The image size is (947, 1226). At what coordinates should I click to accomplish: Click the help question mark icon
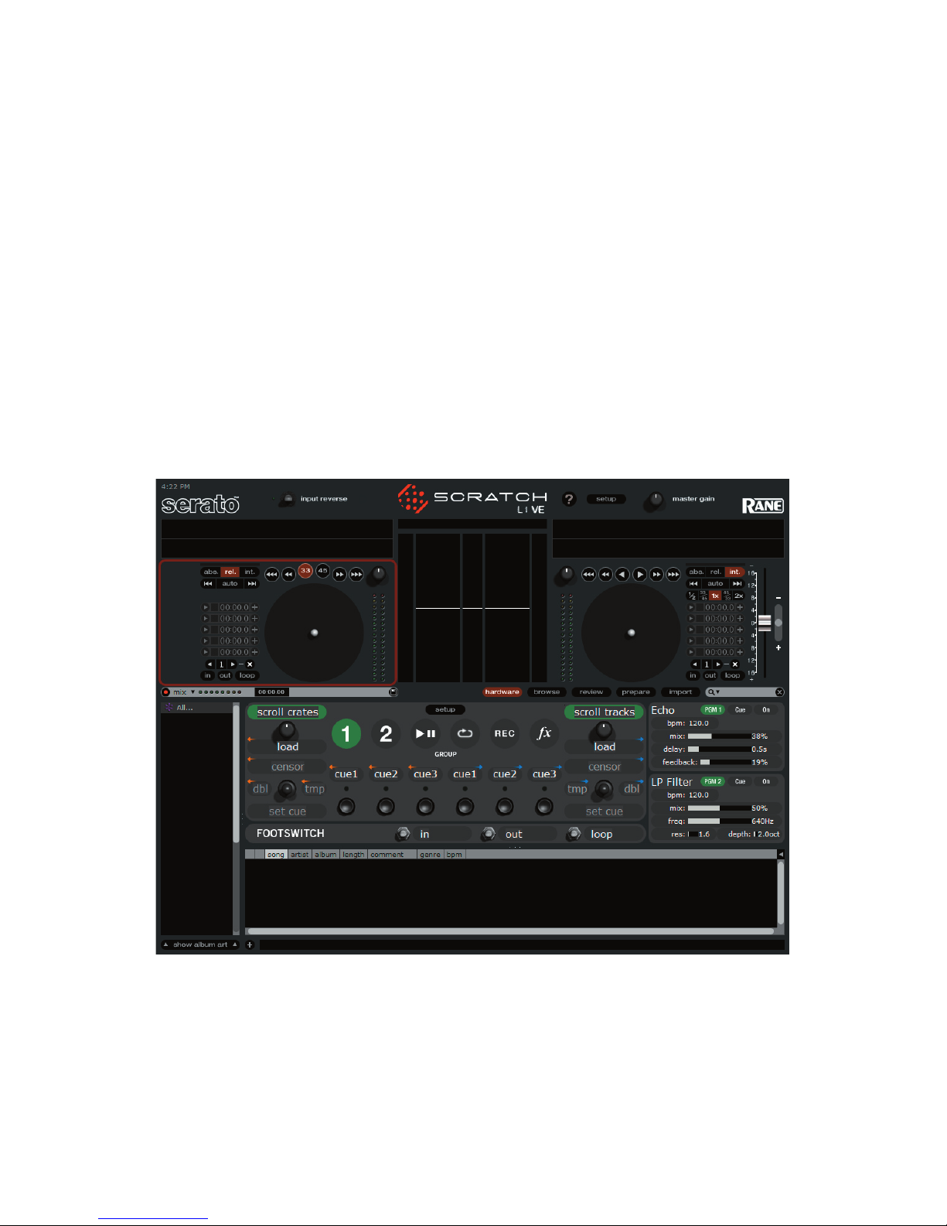[569, 500]
